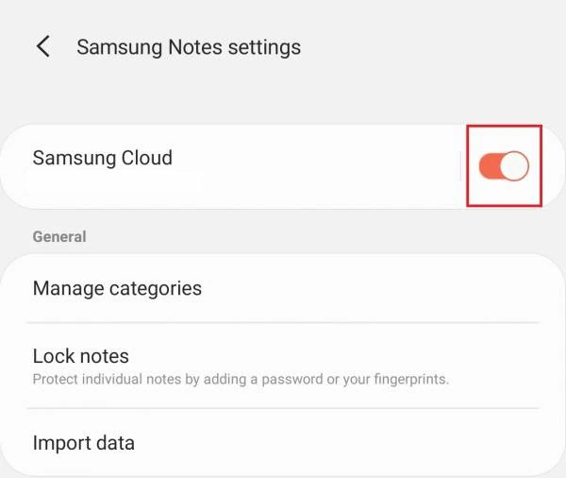
Task: Click the word 'password' in Lock notes description
Action: [292, 380]
